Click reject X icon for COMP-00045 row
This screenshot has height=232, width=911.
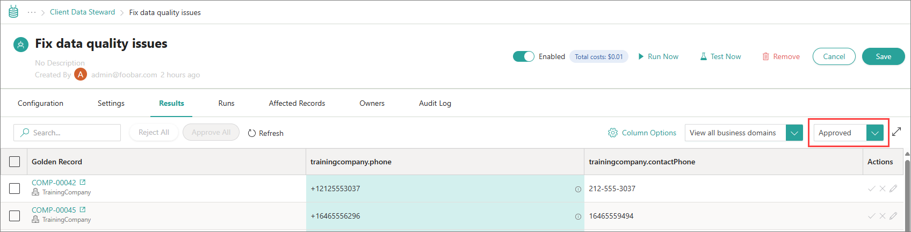(x=882, y=216)
